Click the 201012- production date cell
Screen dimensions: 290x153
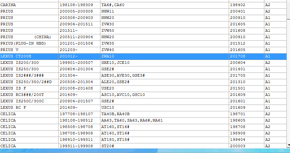79,56
